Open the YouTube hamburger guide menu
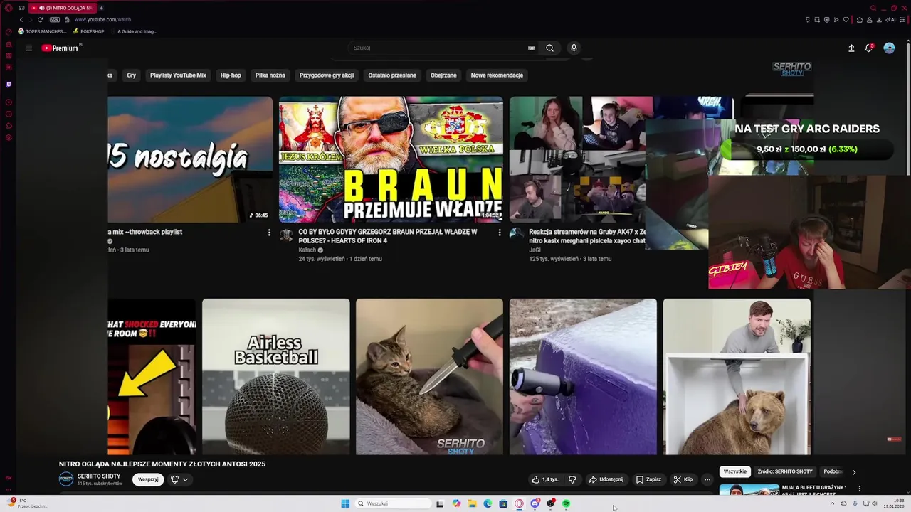The height and width of the screenshot is (512, 911). pyautogui.click(x=28, y=48)
